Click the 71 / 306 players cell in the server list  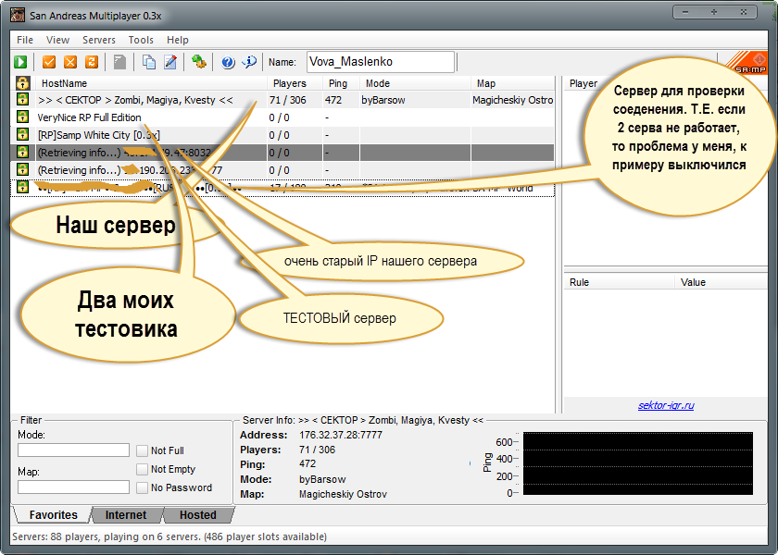[288, 100]
